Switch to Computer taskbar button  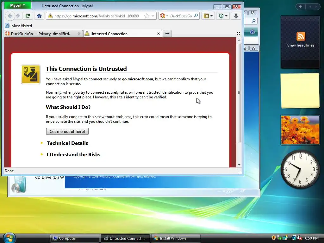click(74, 238)
